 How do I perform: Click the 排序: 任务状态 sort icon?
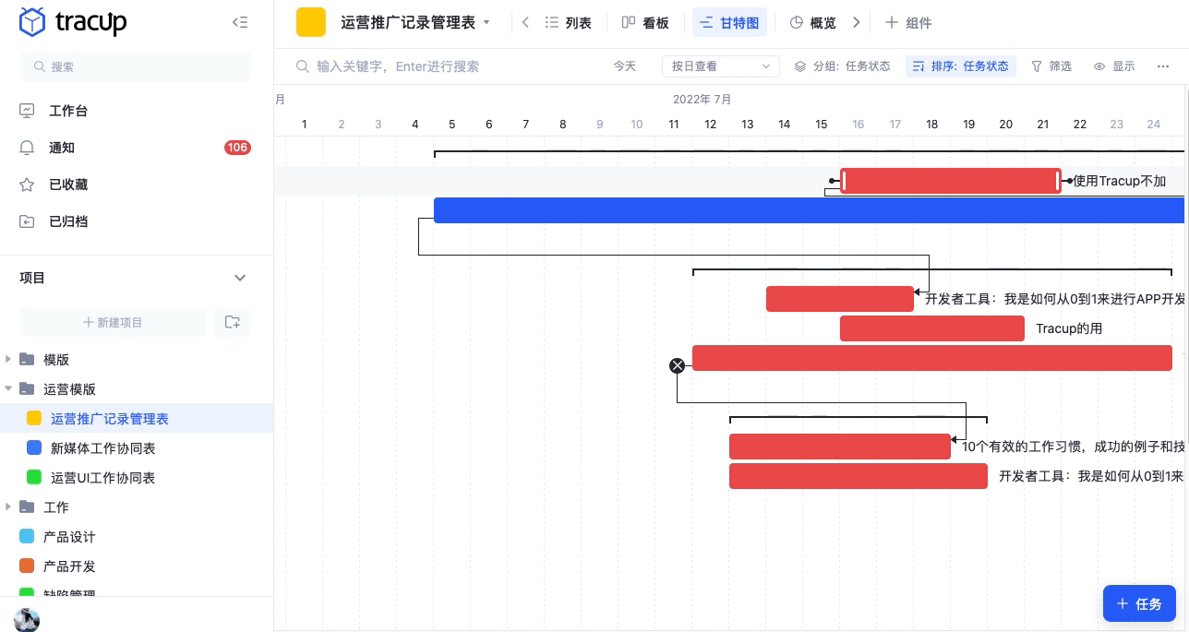pos(919,66)
